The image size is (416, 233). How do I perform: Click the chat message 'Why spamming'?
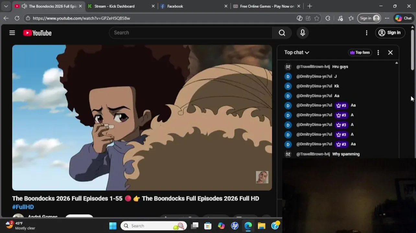346,154
